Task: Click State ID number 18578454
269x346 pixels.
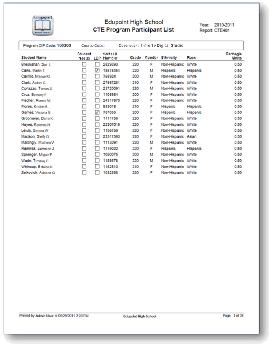Action: coord(111,70)
